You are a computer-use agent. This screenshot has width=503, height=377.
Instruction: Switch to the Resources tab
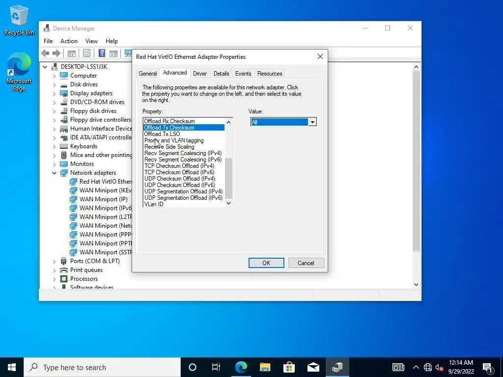(270, 74)
